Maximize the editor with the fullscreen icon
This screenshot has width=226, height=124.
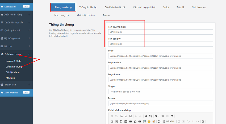[159, 122]
